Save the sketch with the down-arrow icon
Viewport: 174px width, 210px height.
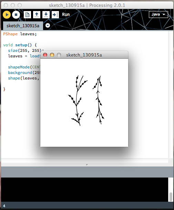point(46,15)
